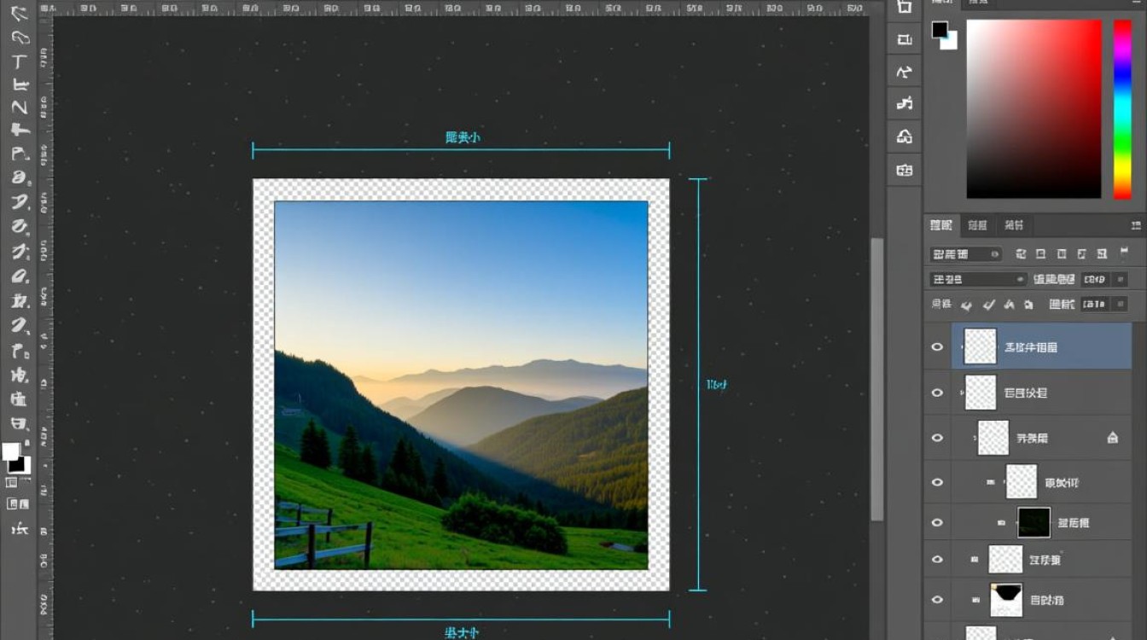Hide the layer with the dark green-black thumbnail
Viewport: 1147px width, 640px height.
point(937,522)
